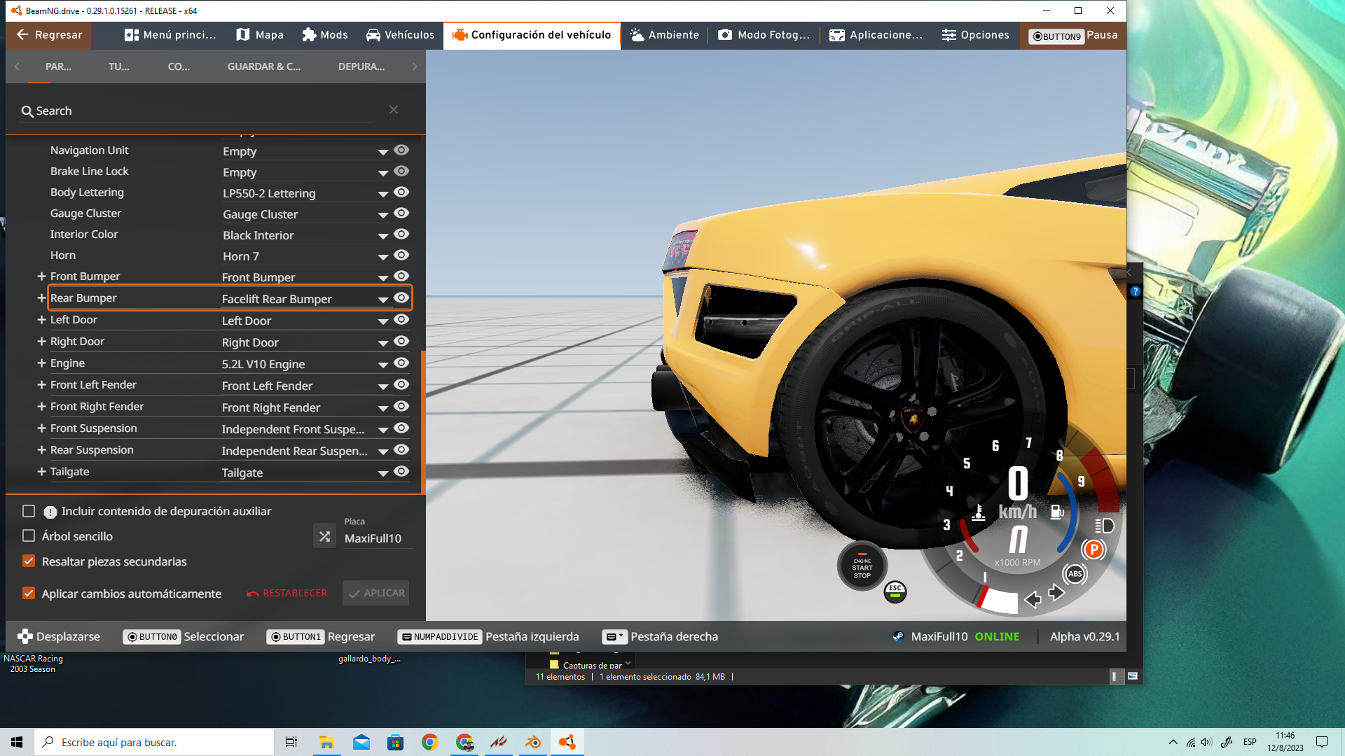The width and height of the screenshot is (1345, 756).
Task: Click the headlights indicator icon
Action: point(1105,526)
